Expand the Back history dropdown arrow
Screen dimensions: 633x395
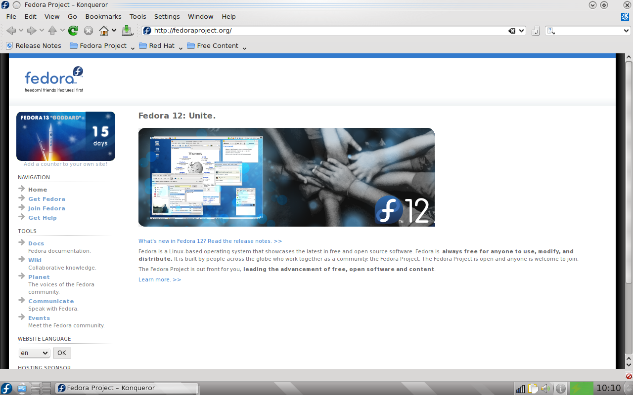(x=21, y=31)
